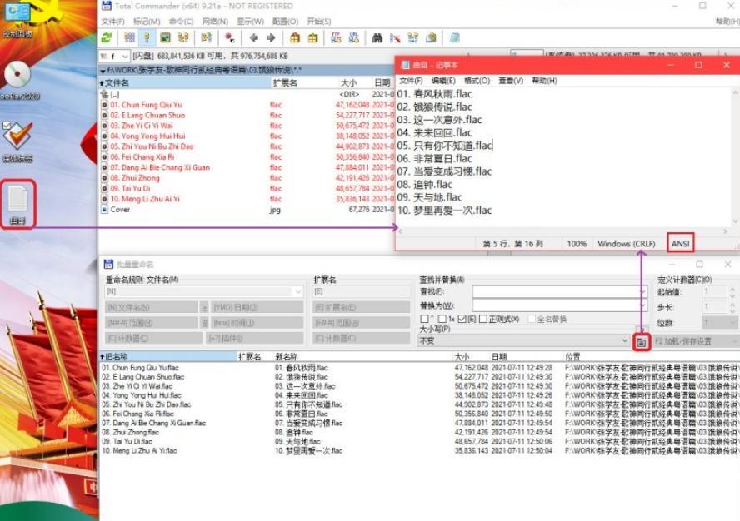The width and height of the screenshot is (740, 521).
Task: Click the unpack files toolbar icon
Action: point(312,38)
